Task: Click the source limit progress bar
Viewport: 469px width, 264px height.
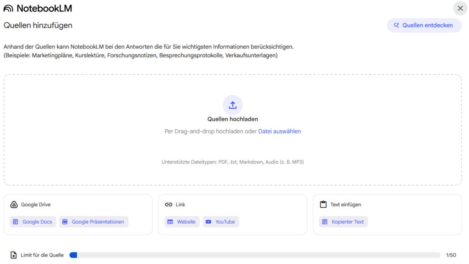Action: (255, 255)
